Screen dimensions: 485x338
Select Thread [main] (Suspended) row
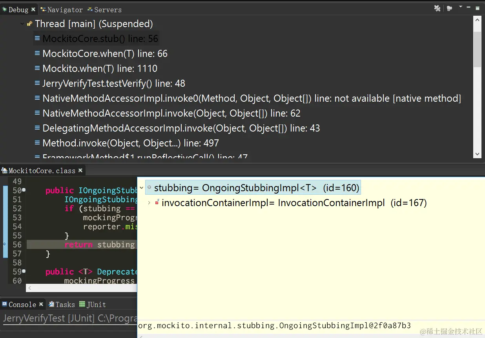[94, 24]
